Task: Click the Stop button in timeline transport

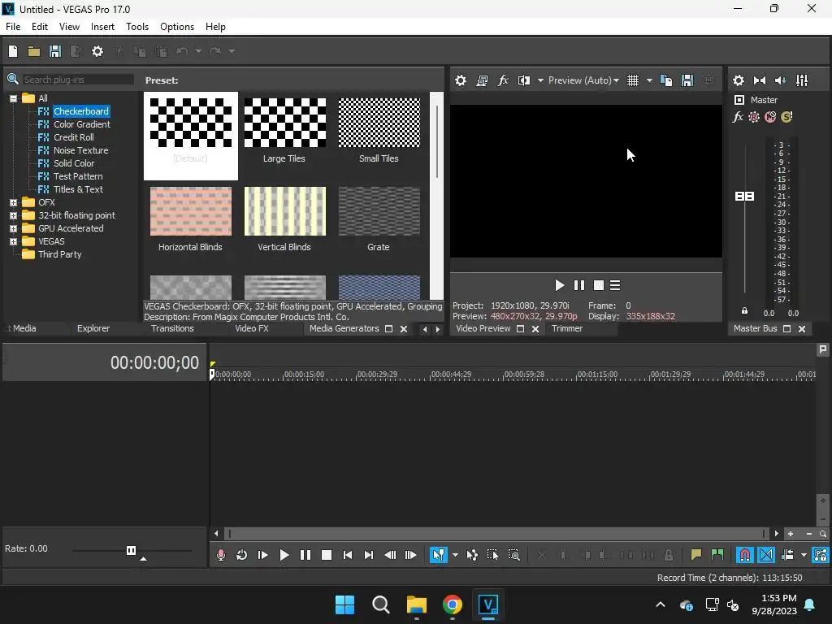Action: click(x=327, y=555)
